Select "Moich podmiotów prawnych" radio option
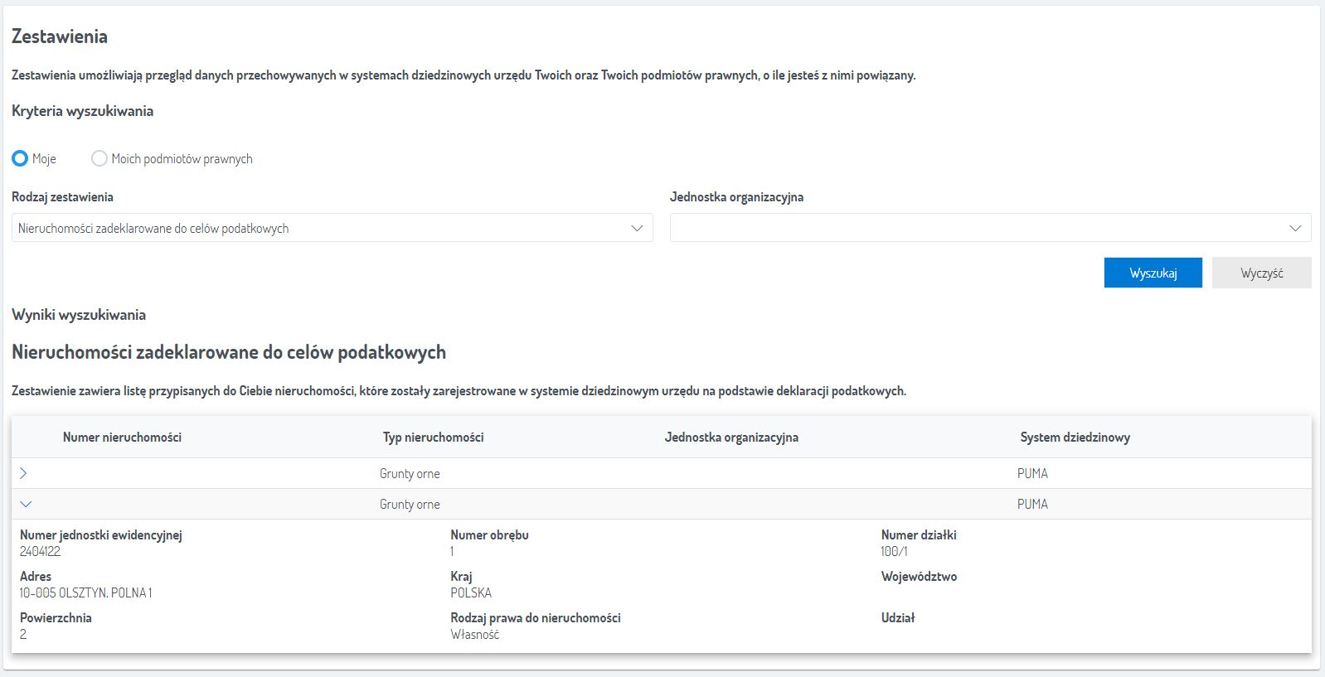The image size is (1325, 677). [99, 158]
